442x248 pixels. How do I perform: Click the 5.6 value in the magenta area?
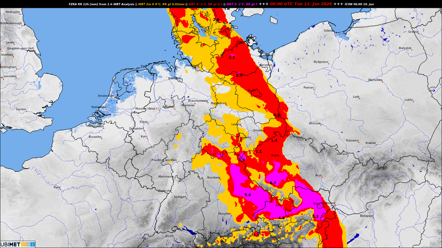tap(248, 195)
